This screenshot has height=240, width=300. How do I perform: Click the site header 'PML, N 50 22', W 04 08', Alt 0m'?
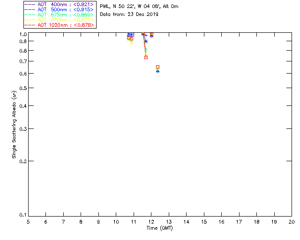(x=139, y=7)
